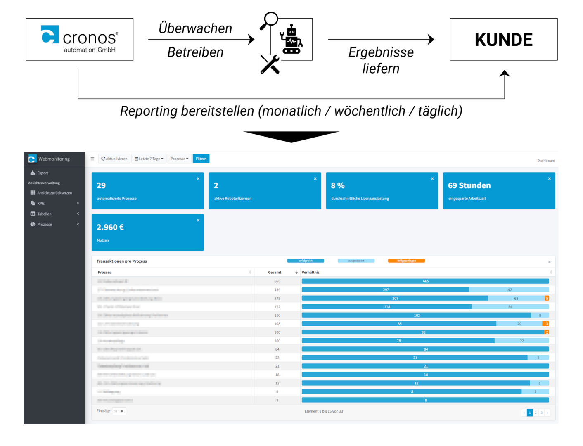
Task: Toggle the 'erfolgreich' legend series
Action: (x=306, y=261)
